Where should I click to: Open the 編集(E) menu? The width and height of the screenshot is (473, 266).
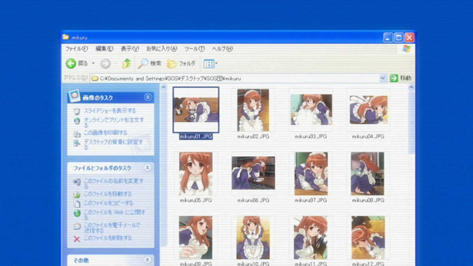pos(104,49)
